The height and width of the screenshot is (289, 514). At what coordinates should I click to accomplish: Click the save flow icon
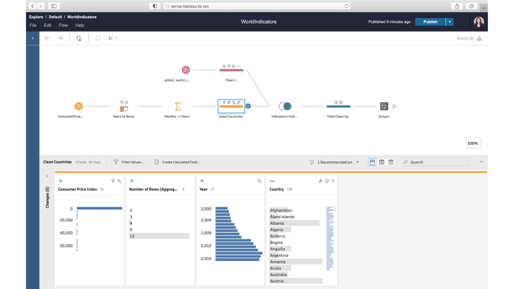tap(79, 38)
